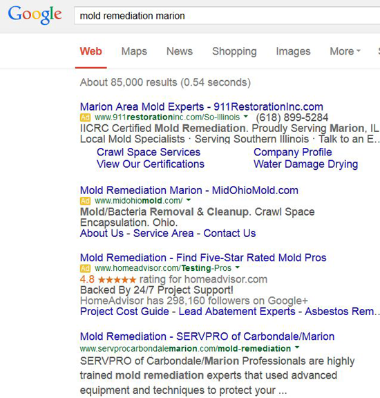Click the Google logo
Image resolution: width=380 pixels, height=398 pixels.
35,15
